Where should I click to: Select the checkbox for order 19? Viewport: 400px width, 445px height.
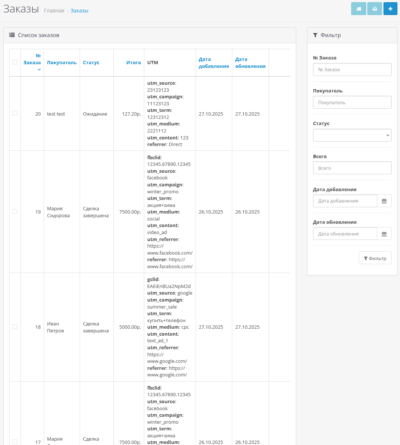click(15, 211)
